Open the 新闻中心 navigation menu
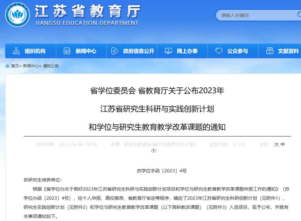The image size is (301, 221). pyautogui.click(x=86, y=51)
